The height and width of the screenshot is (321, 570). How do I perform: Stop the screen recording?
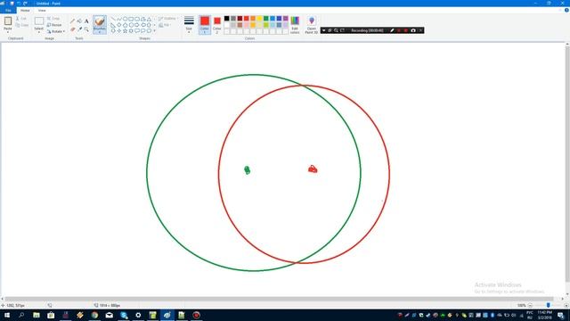click(x=406, y=30)
